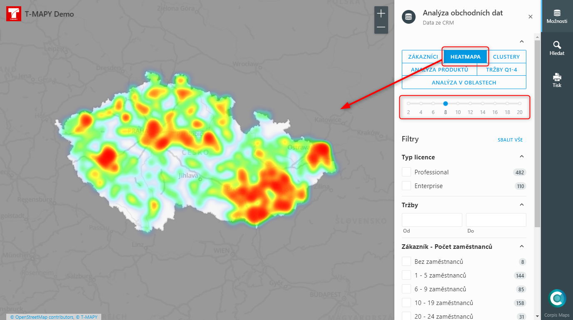This screenshot has height=320, width=573.
Task: Set the heatmap slider to value 12
Action: tap(470, 103)
